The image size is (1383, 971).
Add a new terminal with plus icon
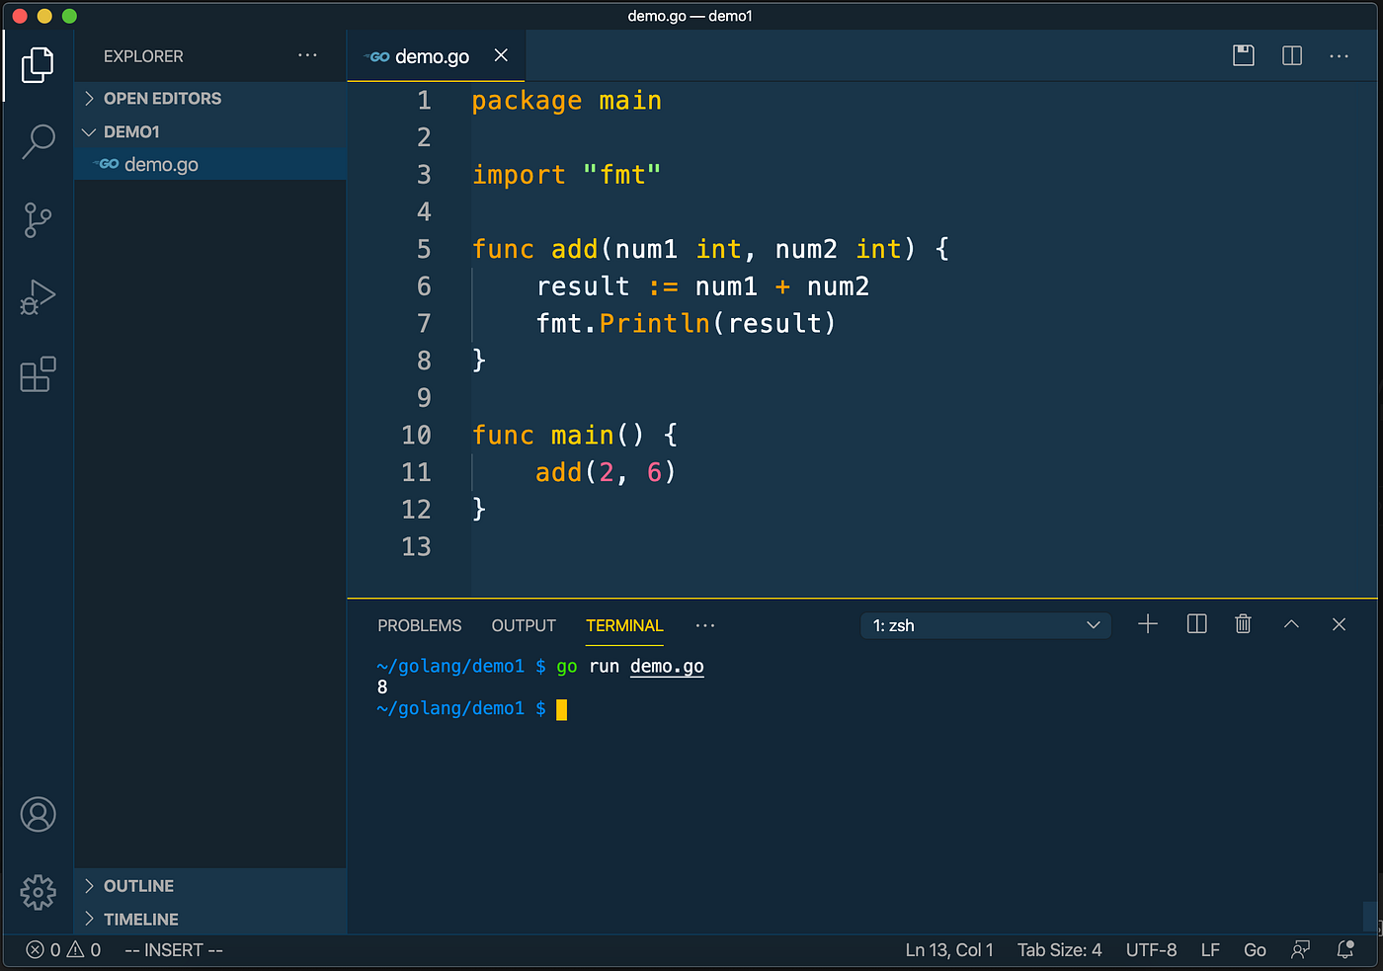[1148, 624]
